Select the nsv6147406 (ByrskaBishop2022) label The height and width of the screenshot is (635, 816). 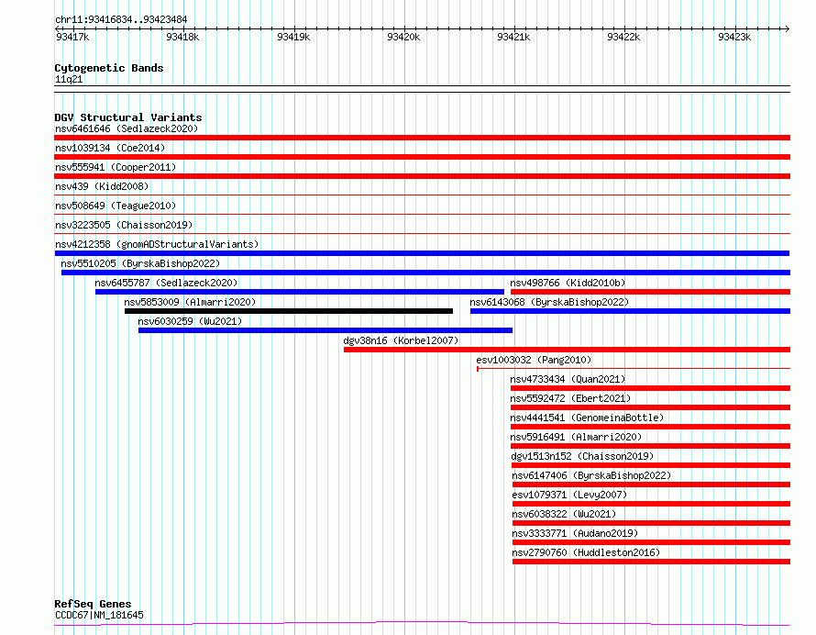tap(591, 475)
